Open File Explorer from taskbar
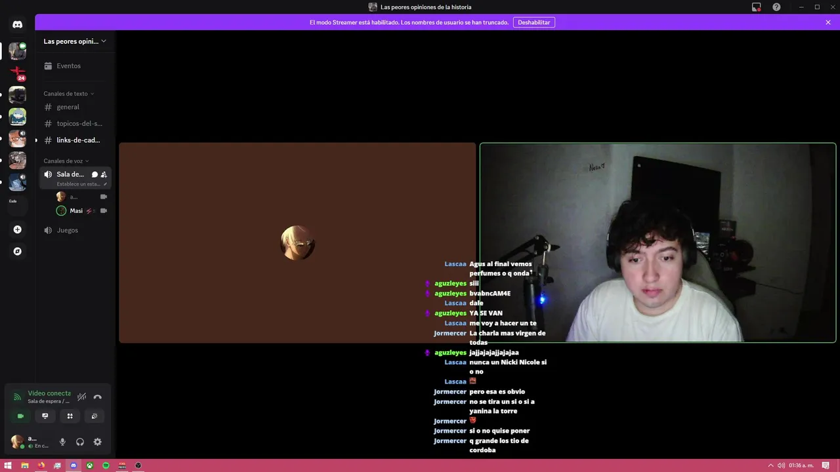840x472 pixels. point(25,465)
